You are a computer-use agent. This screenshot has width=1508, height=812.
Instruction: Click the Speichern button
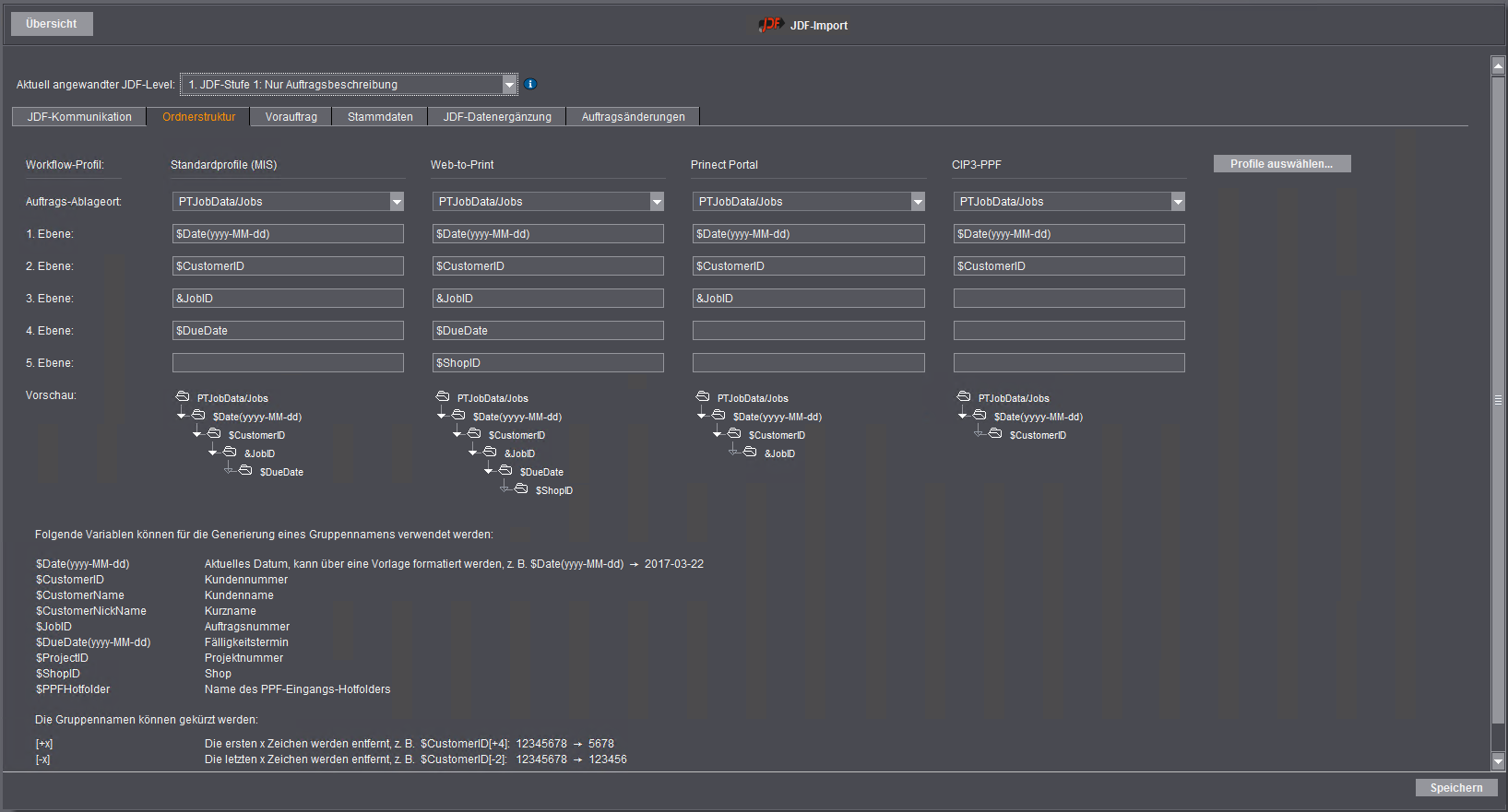point(1456,788)
